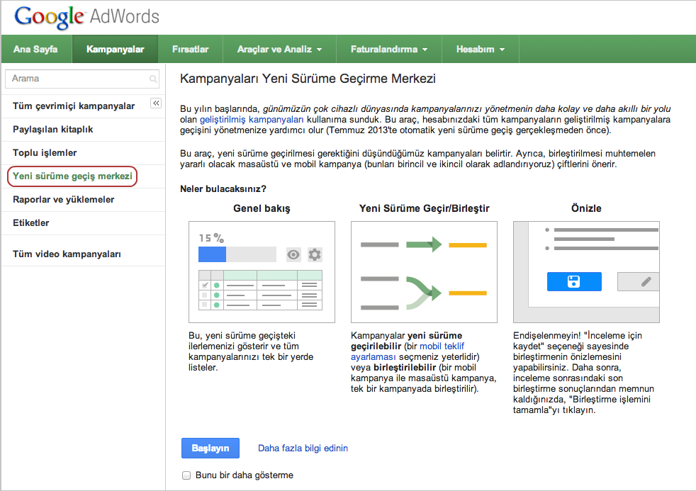The height and width of the screenshot is (491, 696).
Task: Open Raporlar ve yüklemeler
Action: pyautogui.click(x=64, y=200)
